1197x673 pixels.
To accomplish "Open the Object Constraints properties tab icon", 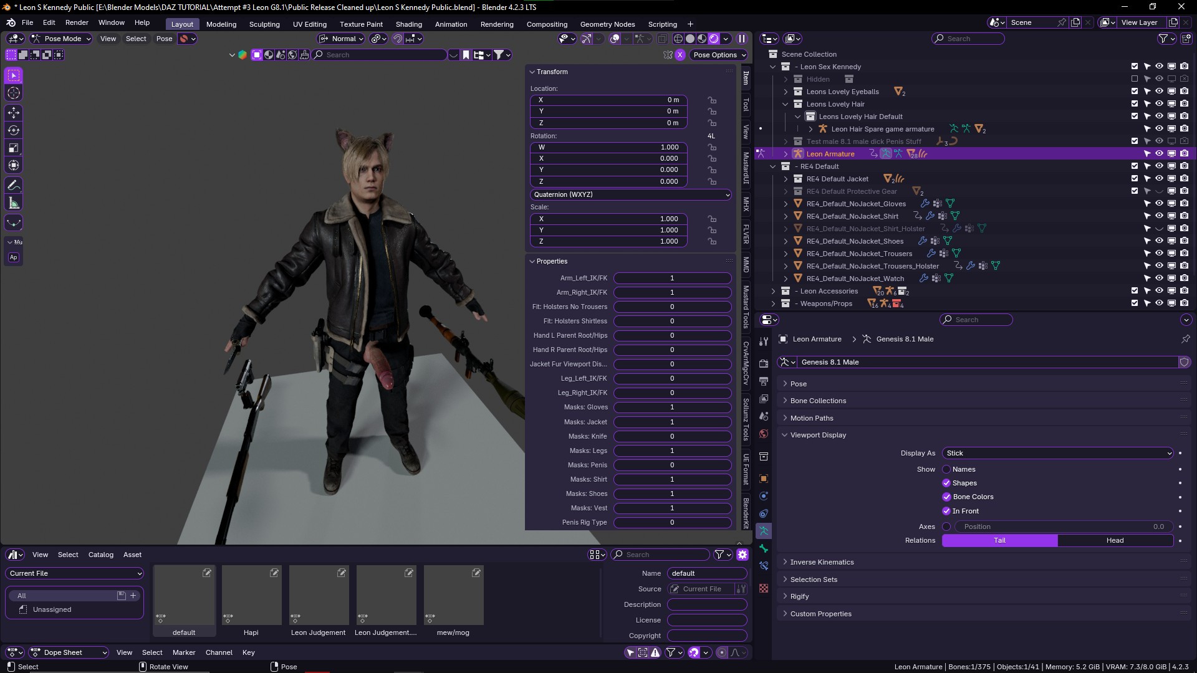I will pyautogui.click(x=764, y=513).
